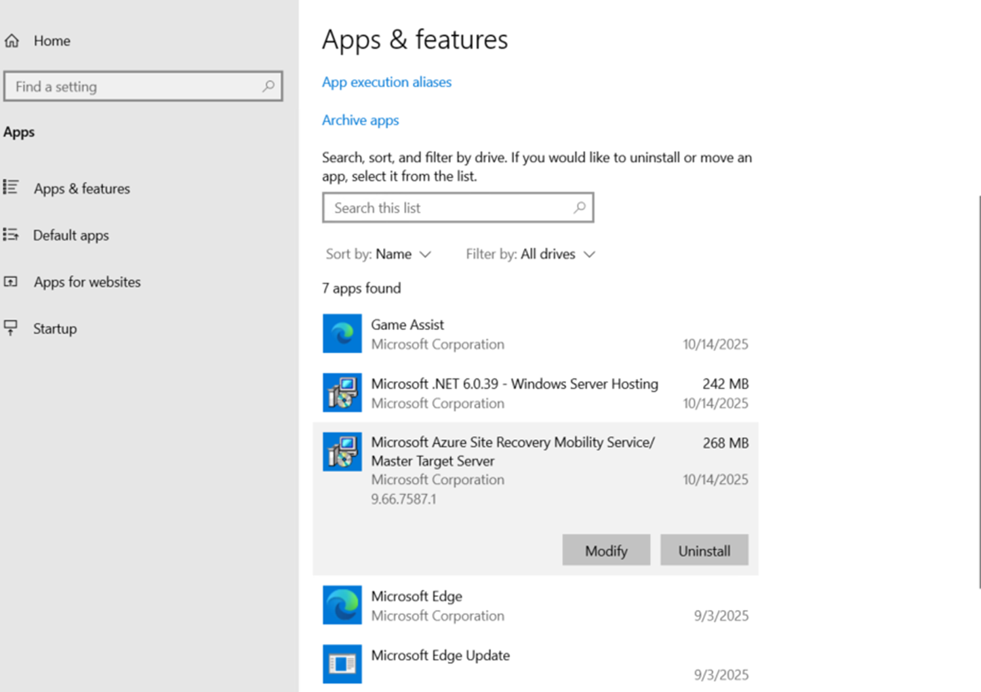Click the Default apps sidebar icon
The height and width of the screenshot is (692, 981).
click(11, 235)
